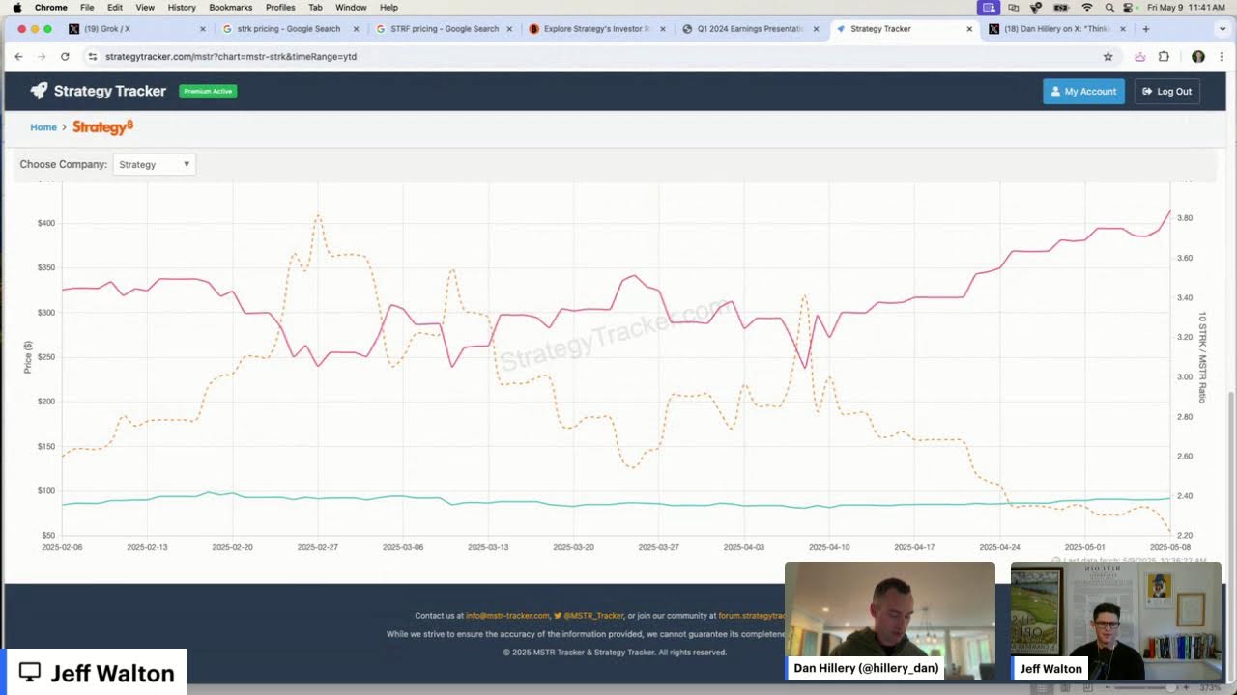
Task: Open the forum.strategytracker community link
Action: (x=751, y=615)
